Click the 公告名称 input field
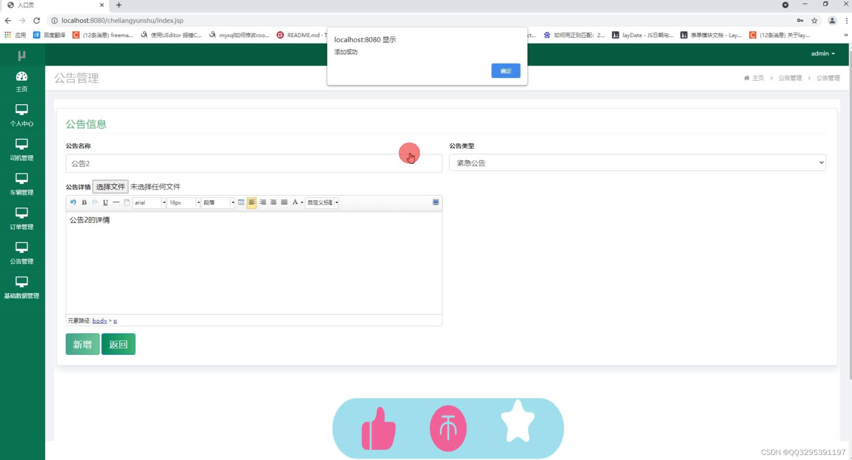The width and height of the screenshot is (852, 460). 254,164
